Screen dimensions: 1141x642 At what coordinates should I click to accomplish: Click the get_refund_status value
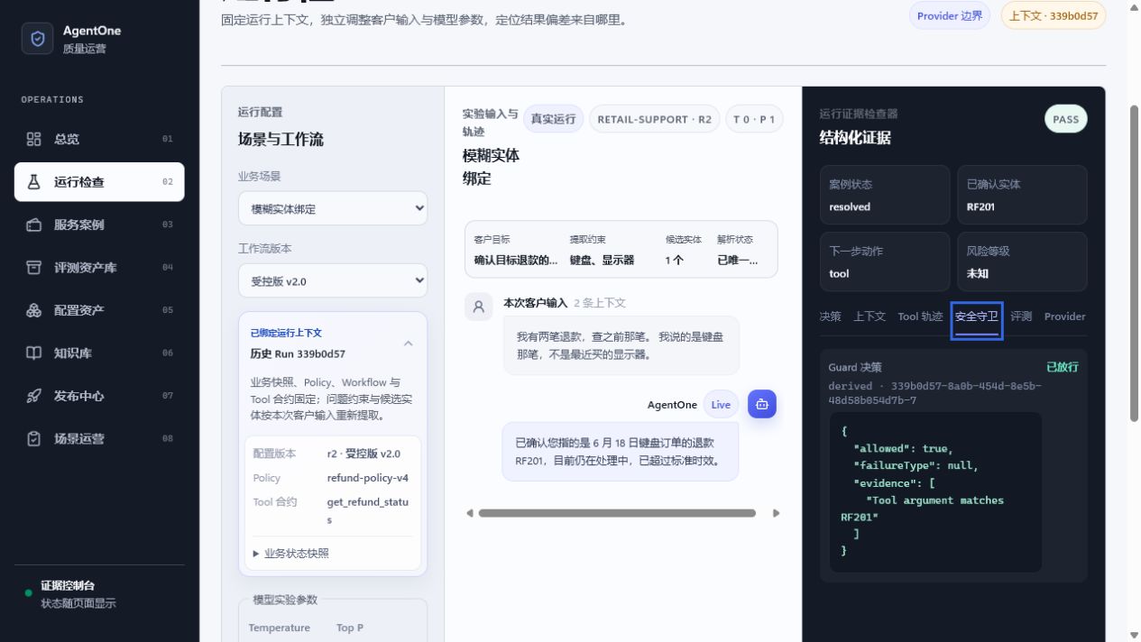367,510
